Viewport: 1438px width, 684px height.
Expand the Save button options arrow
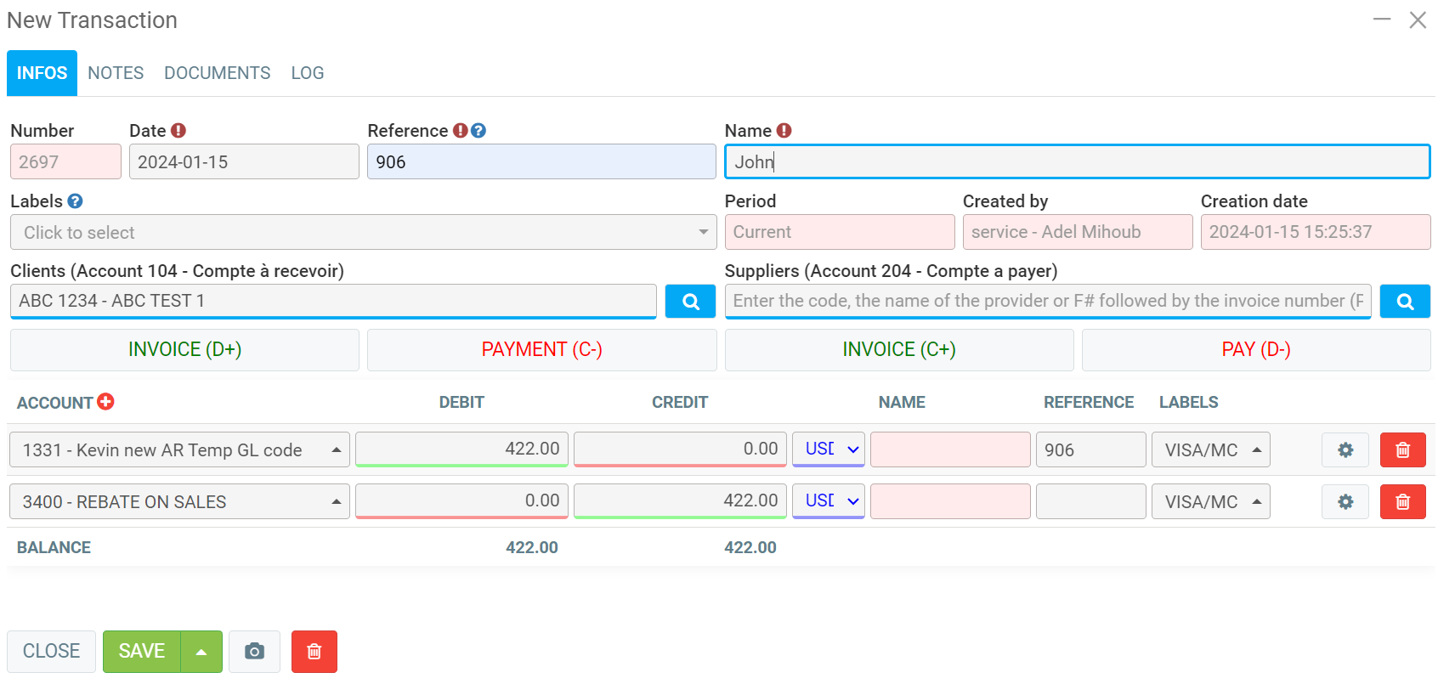201,652
